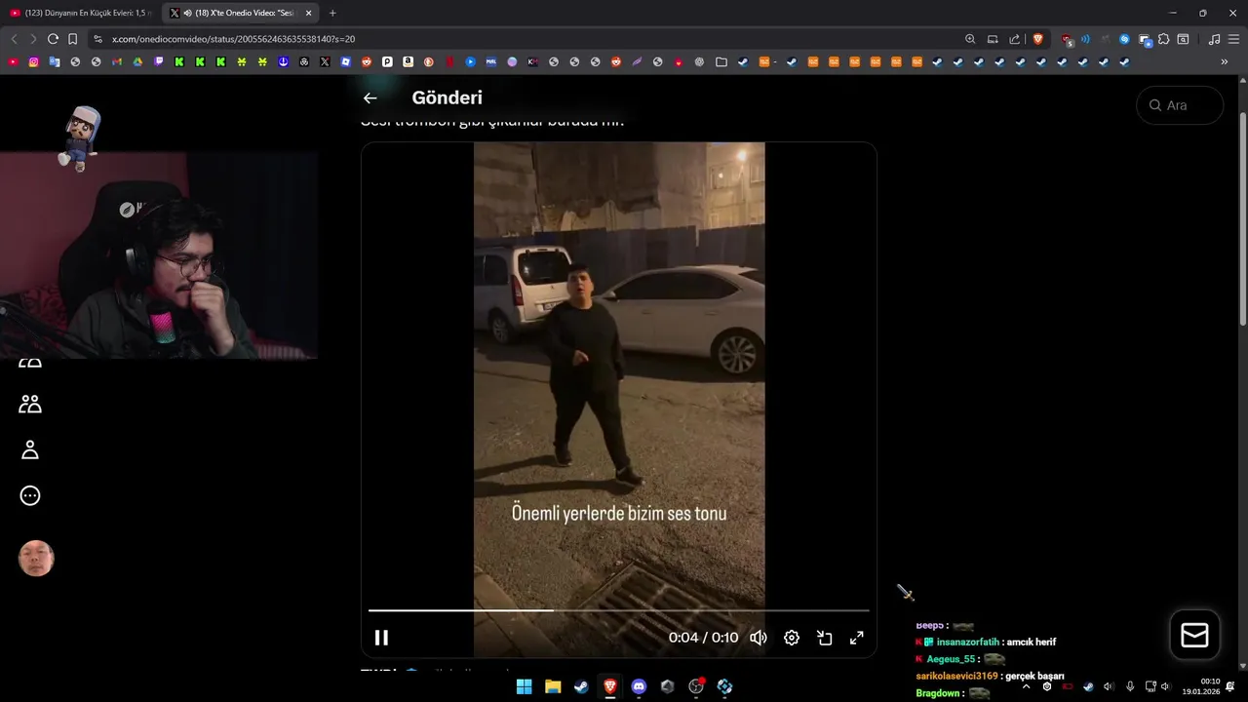The height and width of the screenshot is (702, 1248).
Task: Mute the audio indicator on the X tab
Action: coord(187,13)
